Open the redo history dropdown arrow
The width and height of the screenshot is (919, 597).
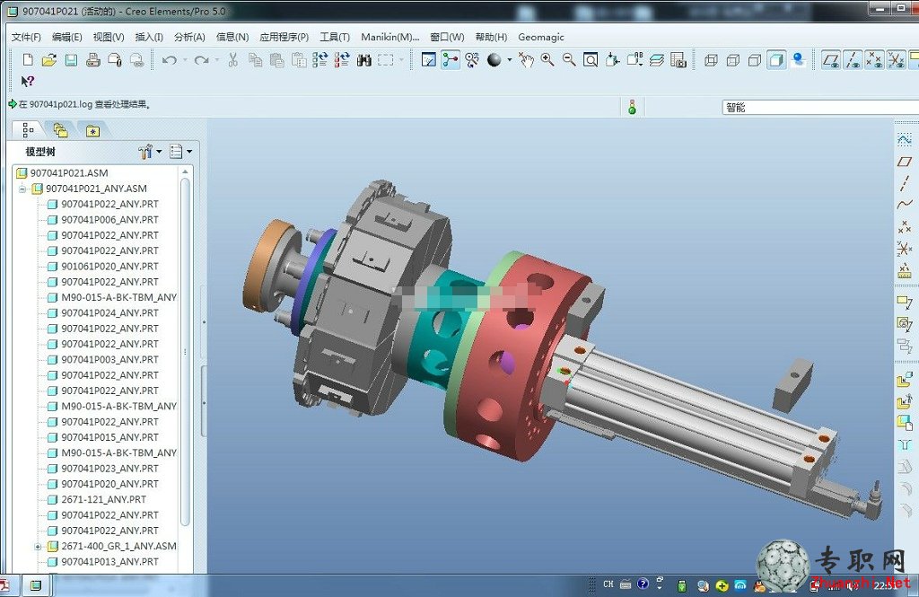[217, 60]
